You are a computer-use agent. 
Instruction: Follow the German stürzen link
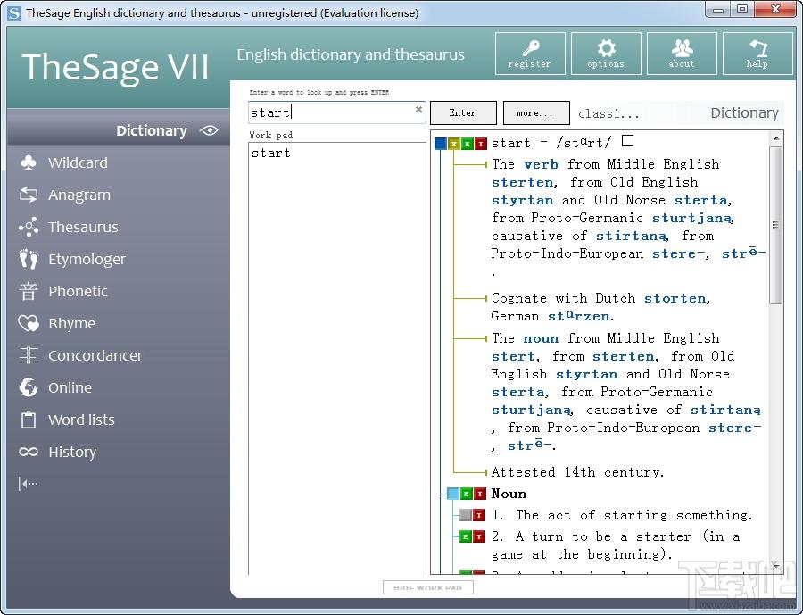tap(579, 316)
